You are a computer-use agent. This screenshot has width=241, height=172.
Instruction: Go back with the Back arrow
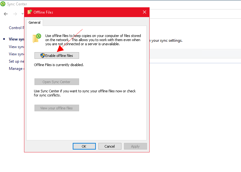6,14
